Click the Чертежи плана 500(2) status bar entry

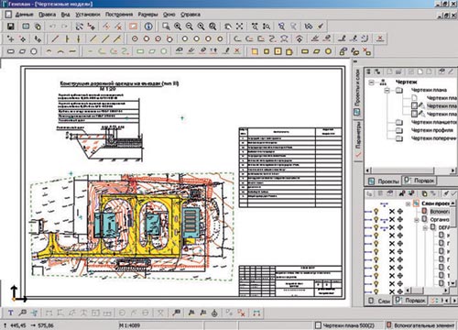pyautogui.click(x=345, y=325)
